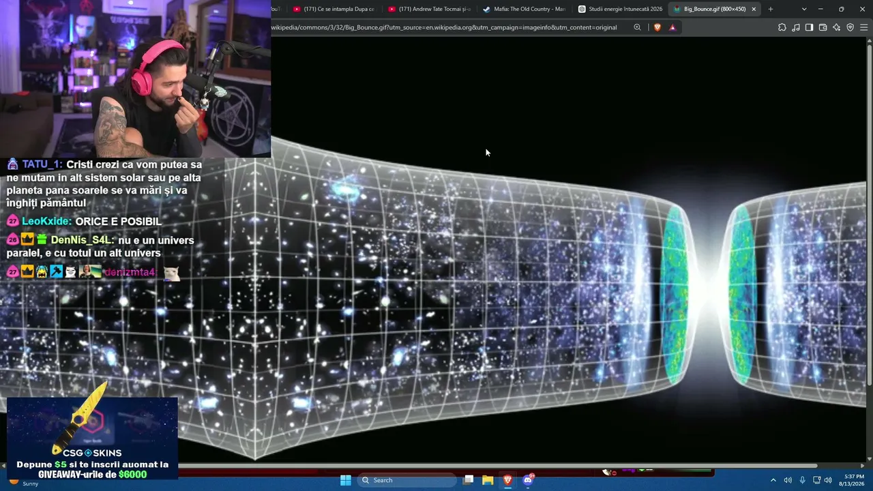The width and height of the screenshot is (873, 491).
Task: Open File Explorer from the taskbar
Action: tap(488, 480)
